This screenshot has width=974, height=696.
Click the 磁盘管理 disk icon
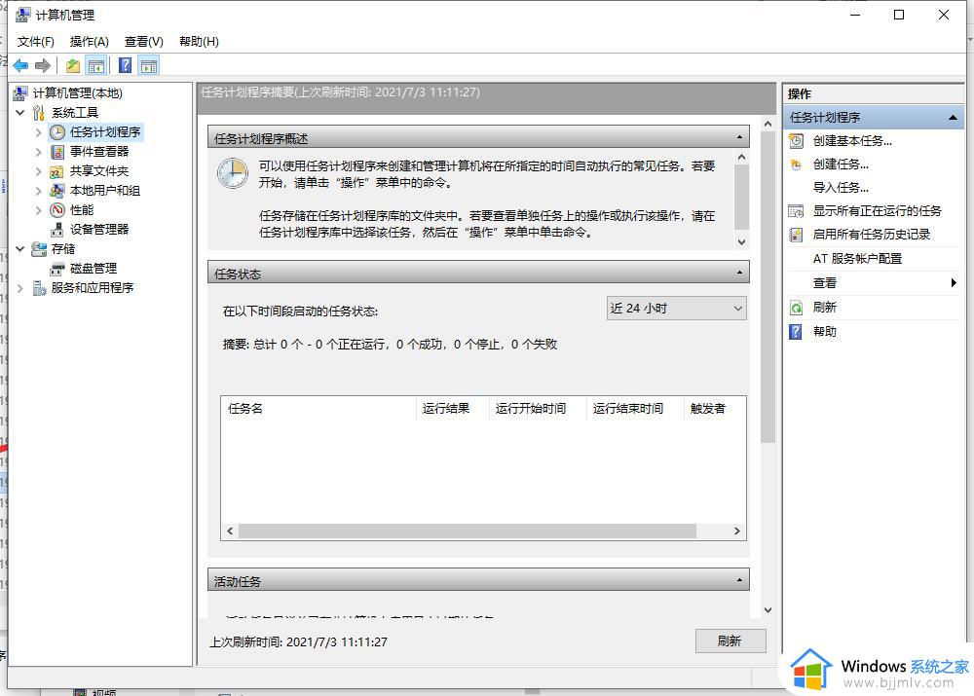pyautogui.click(x=57, y=269)
